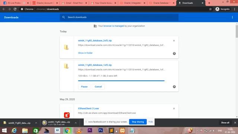Click the browser is managed link
This screenshot has width=238, height=134.
click(113, 26)
